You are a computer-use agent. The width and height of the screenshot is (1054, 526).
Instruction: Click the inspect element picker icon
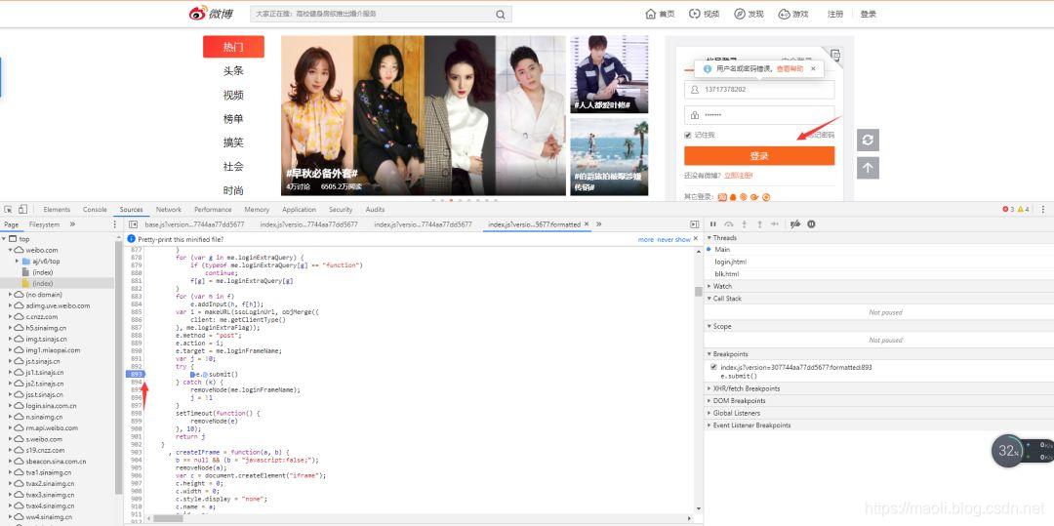[x=8, y=209]
